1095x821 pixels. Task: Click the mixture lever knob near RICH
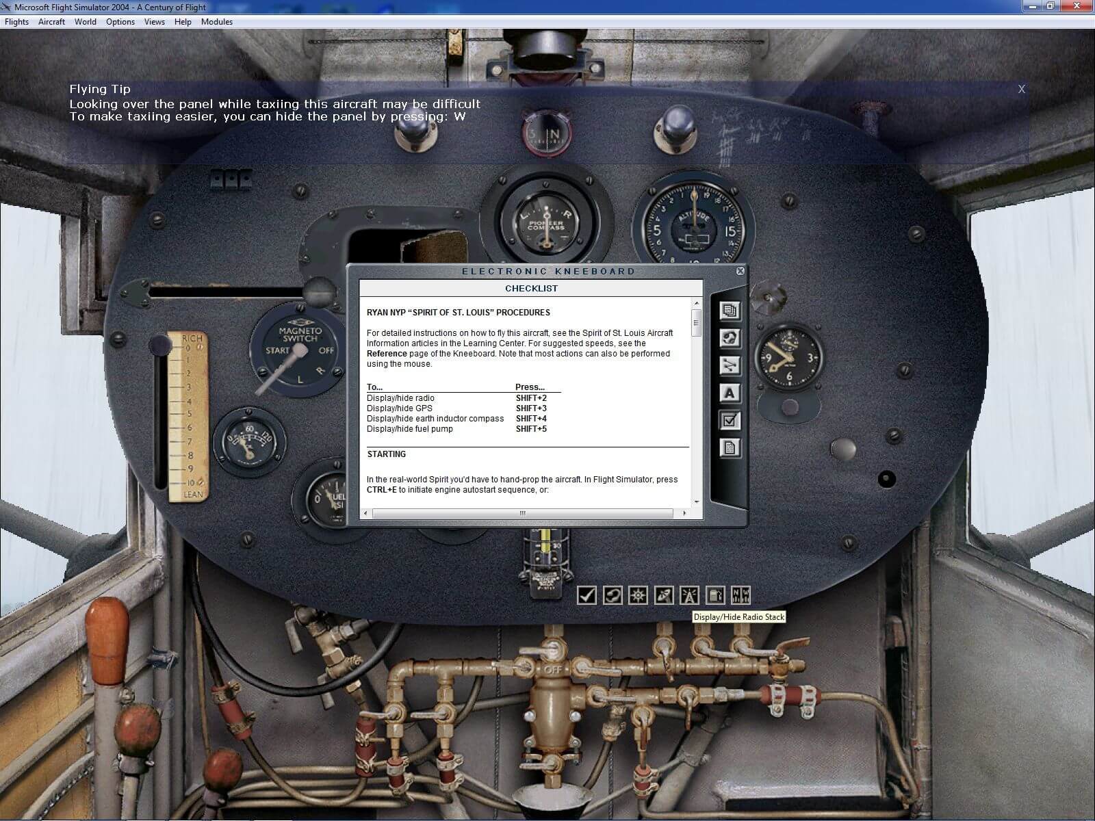pos(160,345)
